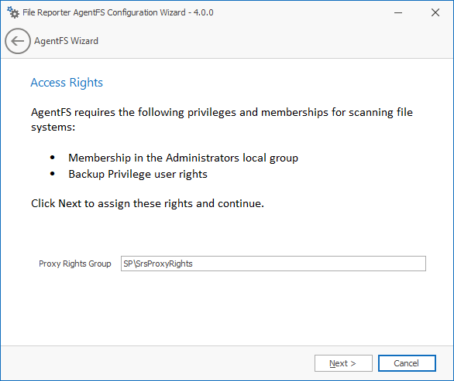Click the first bullet point marker

pos(53,158)
